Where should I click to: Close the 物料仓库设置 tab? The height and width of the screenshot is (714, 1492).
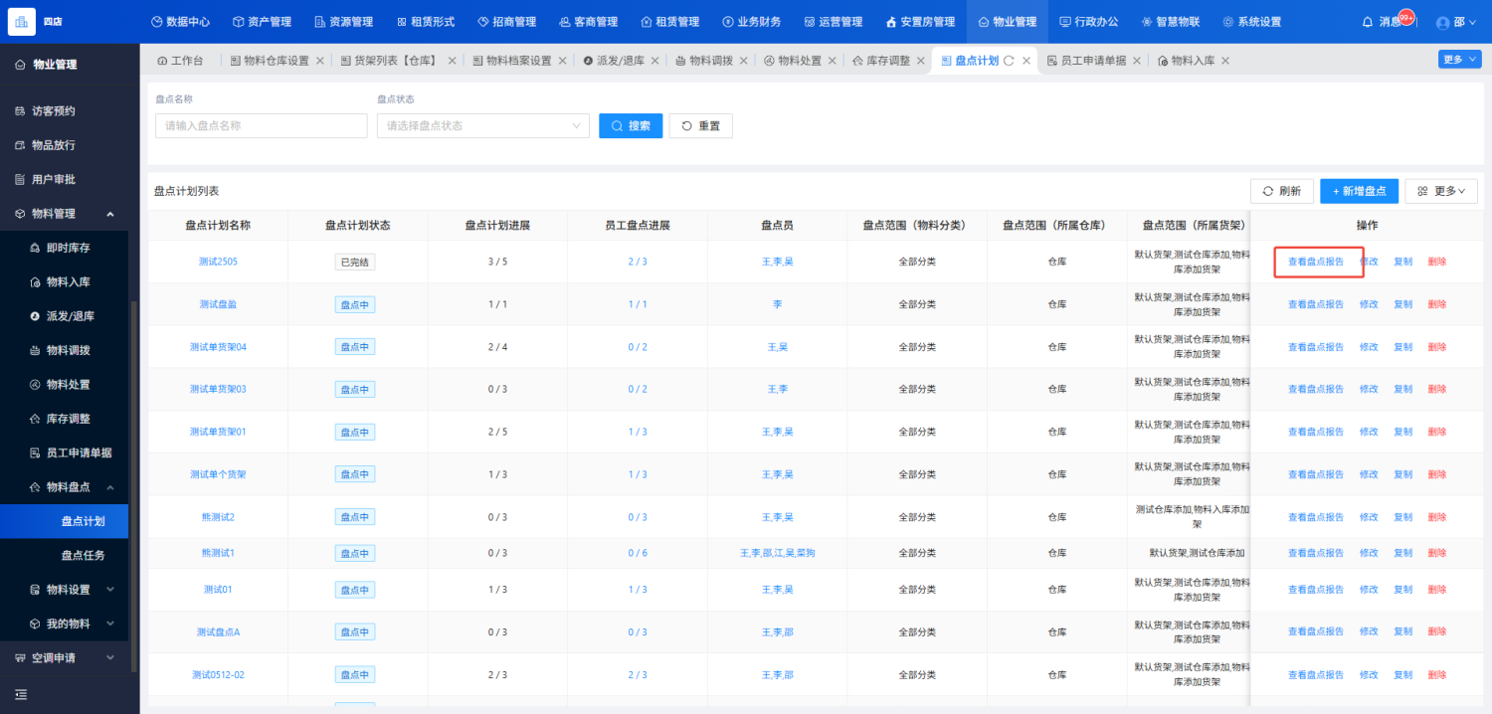pyautogui.click(x=319, y=61)
